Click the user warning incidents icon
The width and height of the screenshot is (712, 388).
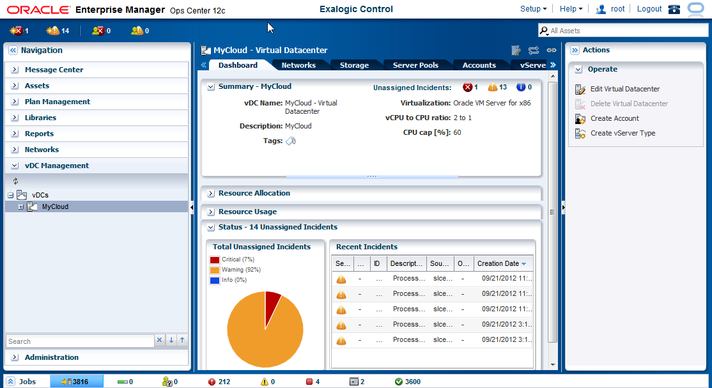point(137,31)
